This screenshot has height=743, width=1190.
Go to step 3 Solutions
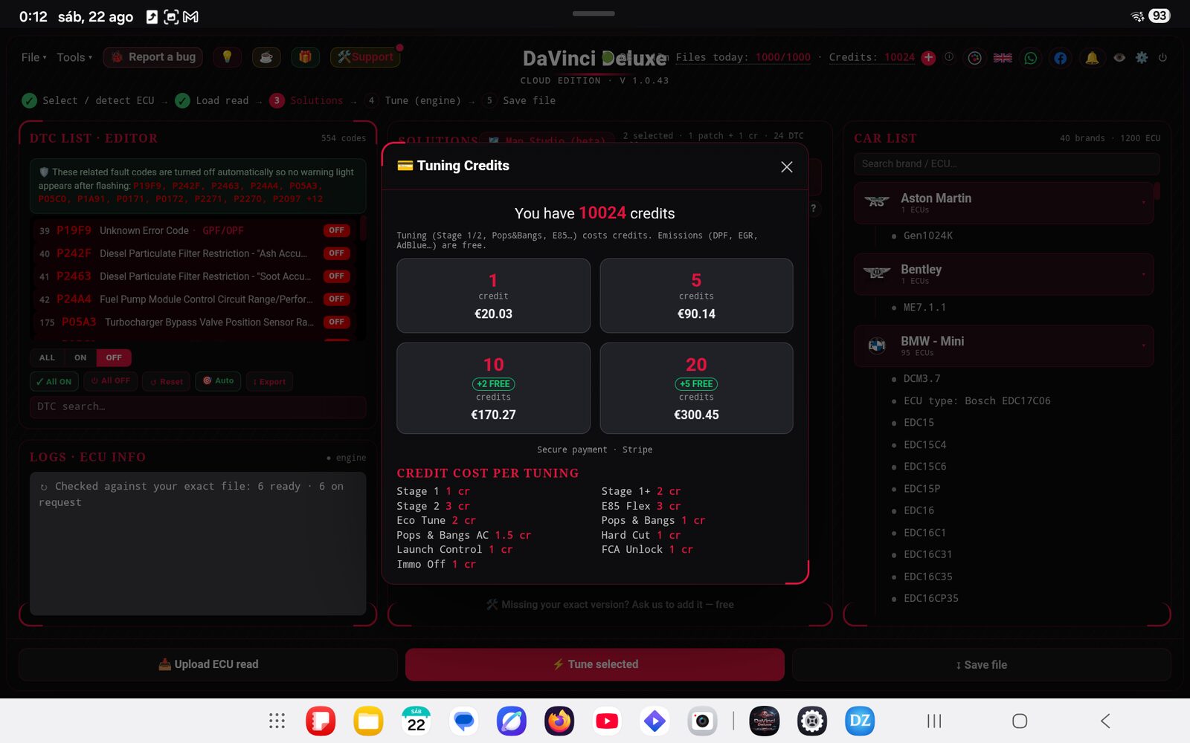coord(307,100)
